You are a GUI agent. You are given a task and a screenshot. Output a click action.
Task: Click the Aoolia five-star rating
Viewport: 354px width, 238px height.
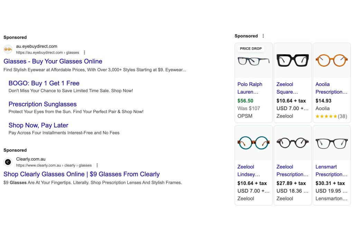click(x=326, y=116)
